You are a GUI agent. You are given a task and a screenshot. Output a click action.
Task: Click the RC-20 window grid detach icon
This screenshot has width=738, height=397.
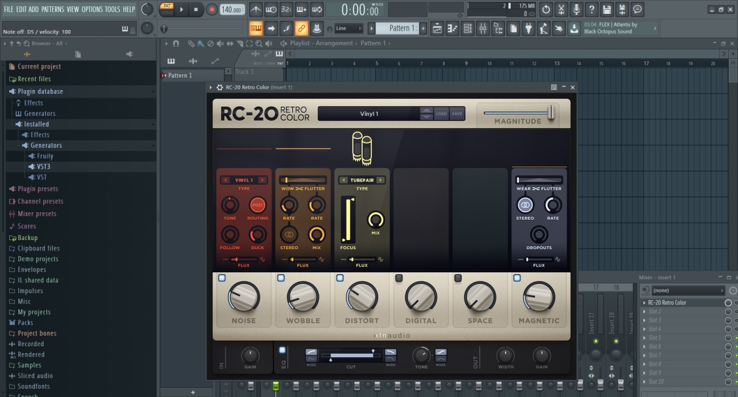(553, 87)
